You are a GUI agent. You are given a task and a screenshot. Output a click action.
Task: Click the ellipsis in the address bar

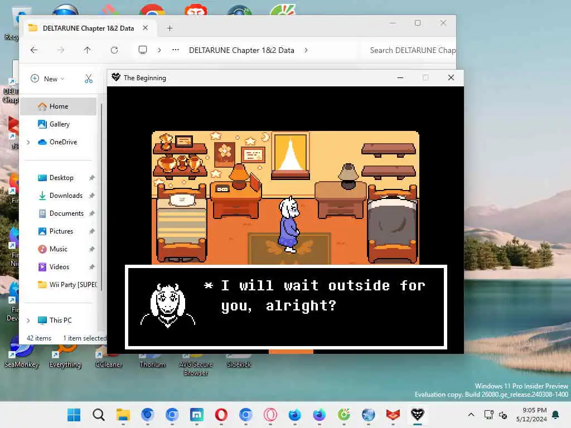point(176,50)
